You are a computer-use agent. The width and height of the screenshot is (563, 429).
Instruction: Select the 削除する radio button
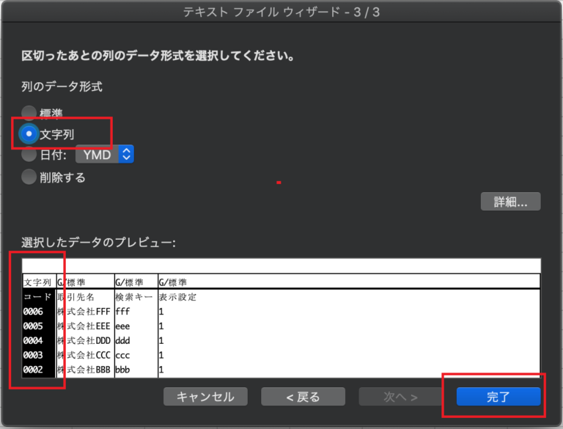pos(29,177)
